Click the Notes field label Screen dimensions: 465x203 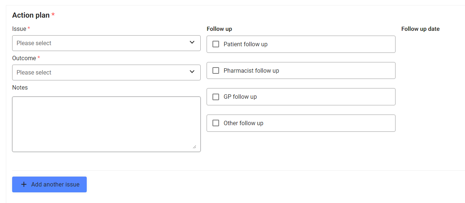pyautogui.click(x=20, y=87)
